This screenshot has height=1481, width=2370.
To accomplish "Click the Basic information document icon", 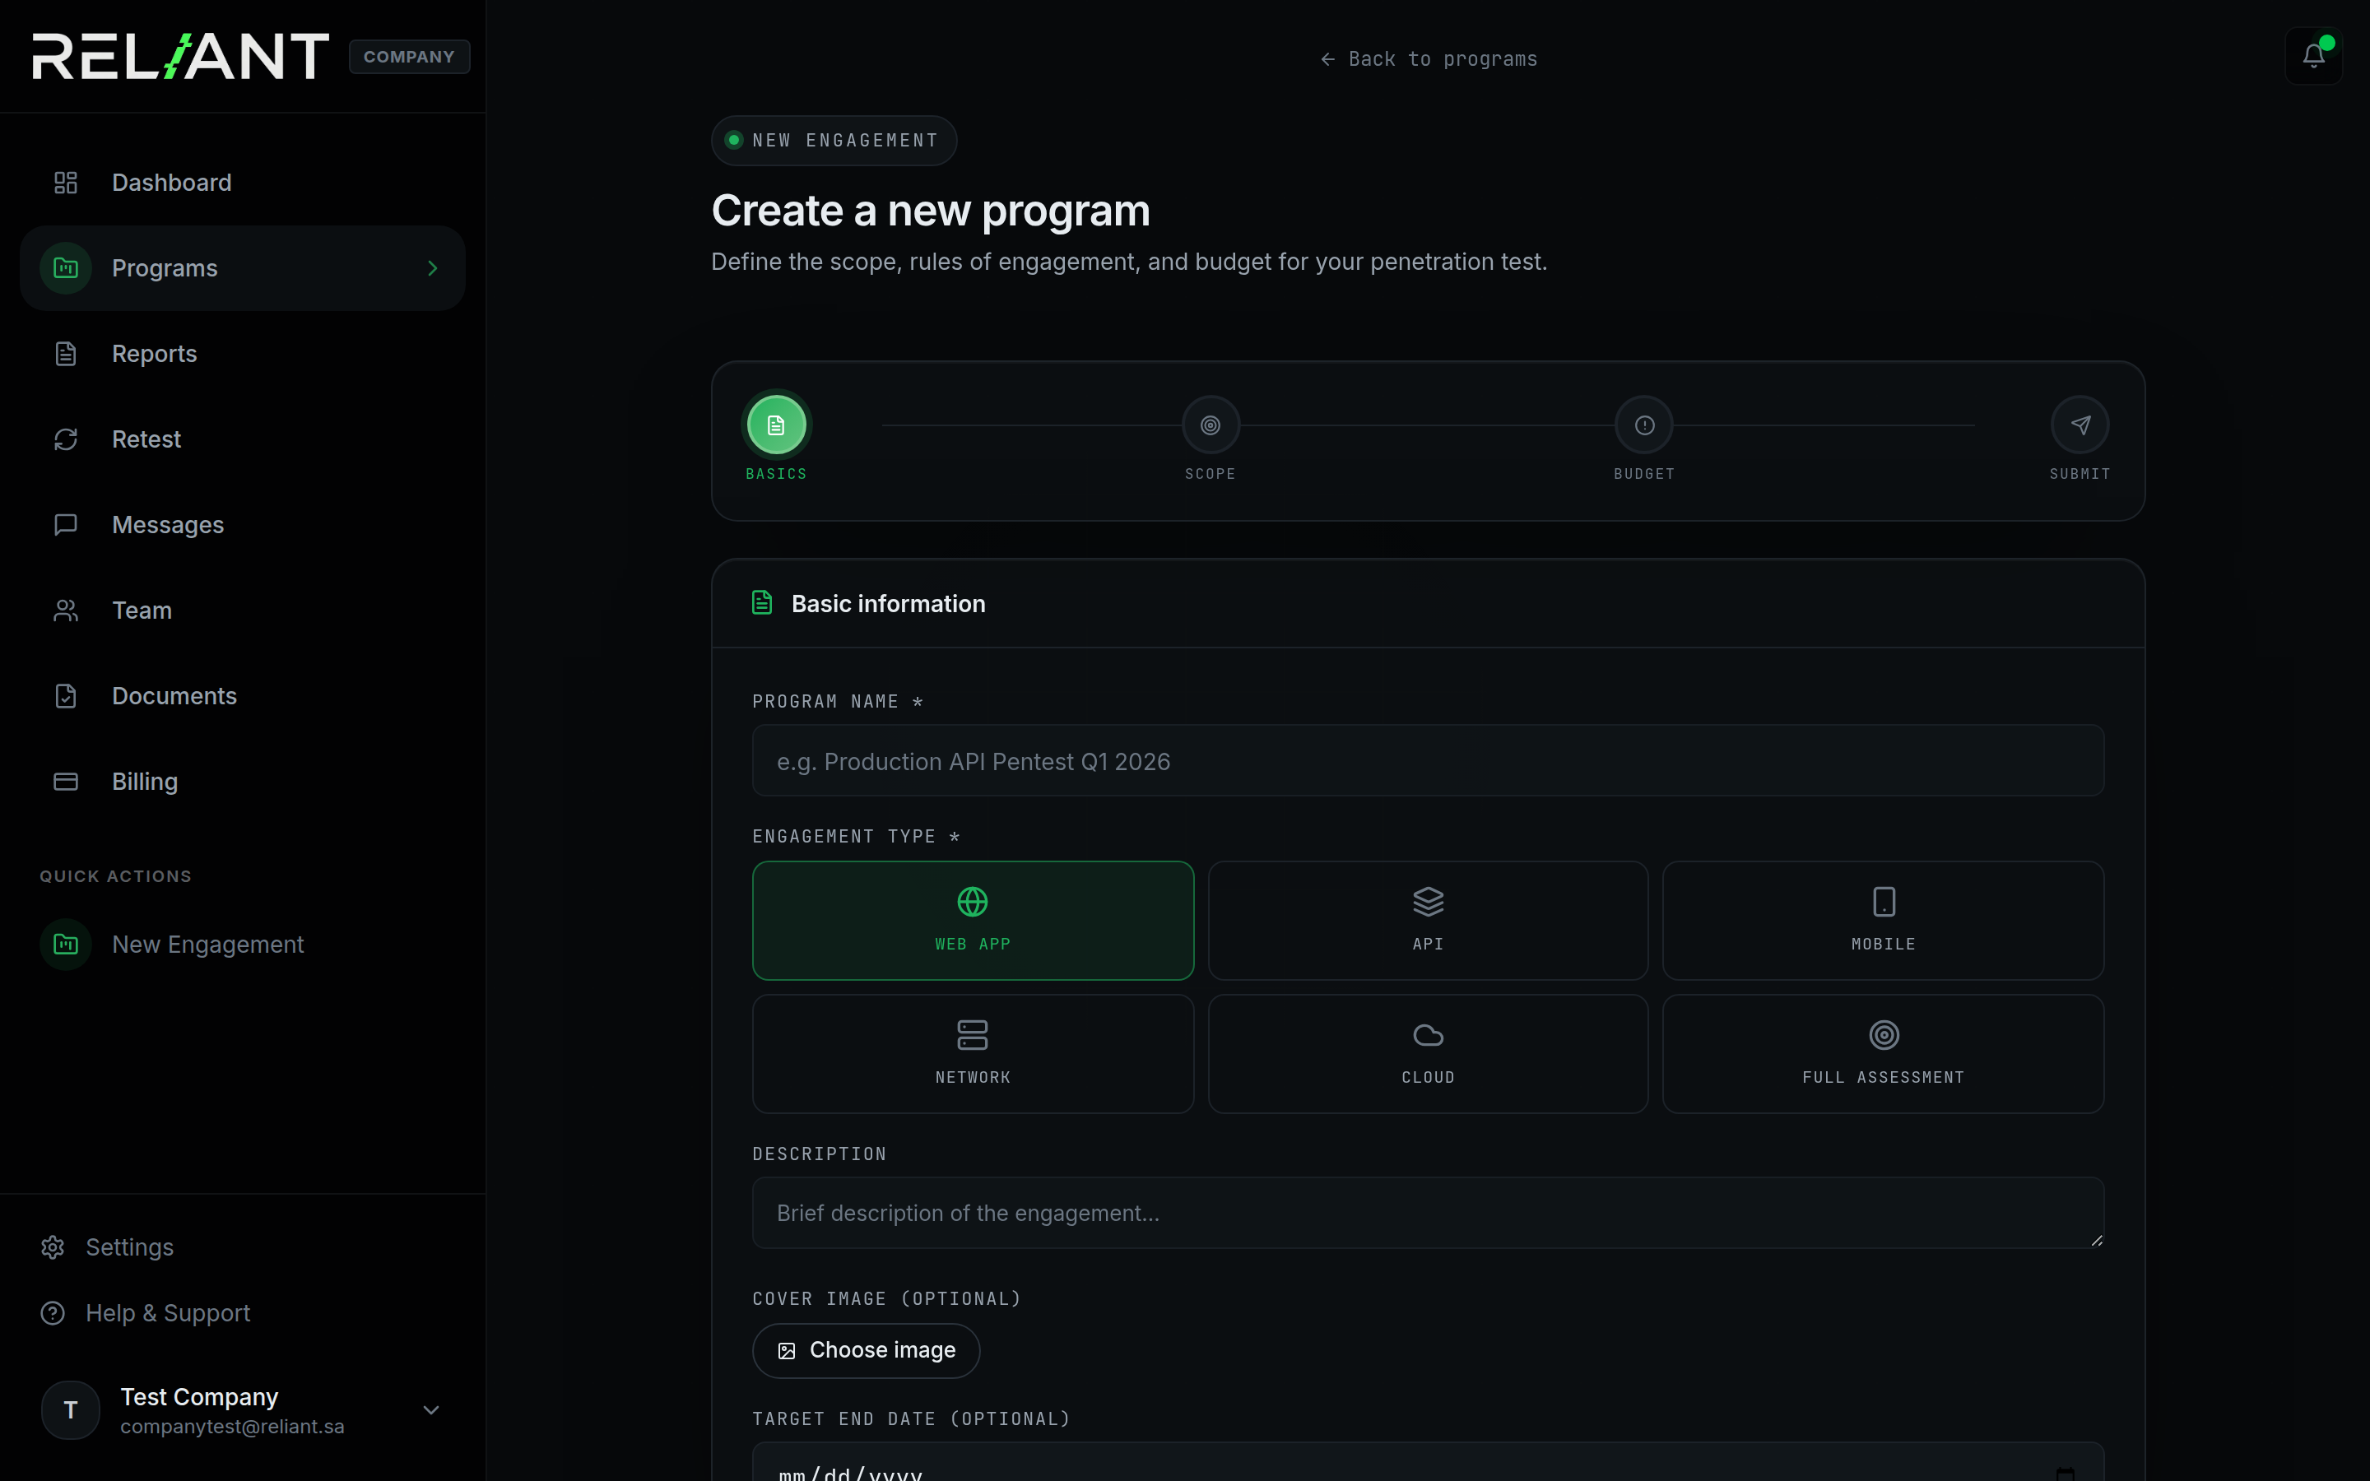I will (x=762, y=602).
